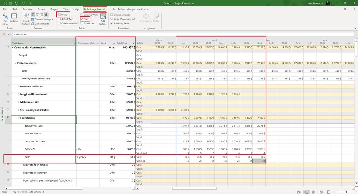This screenshot has height=194, width=358.
Task: Enable the Cumulative Work checkbox
Action: pos(60,23)
